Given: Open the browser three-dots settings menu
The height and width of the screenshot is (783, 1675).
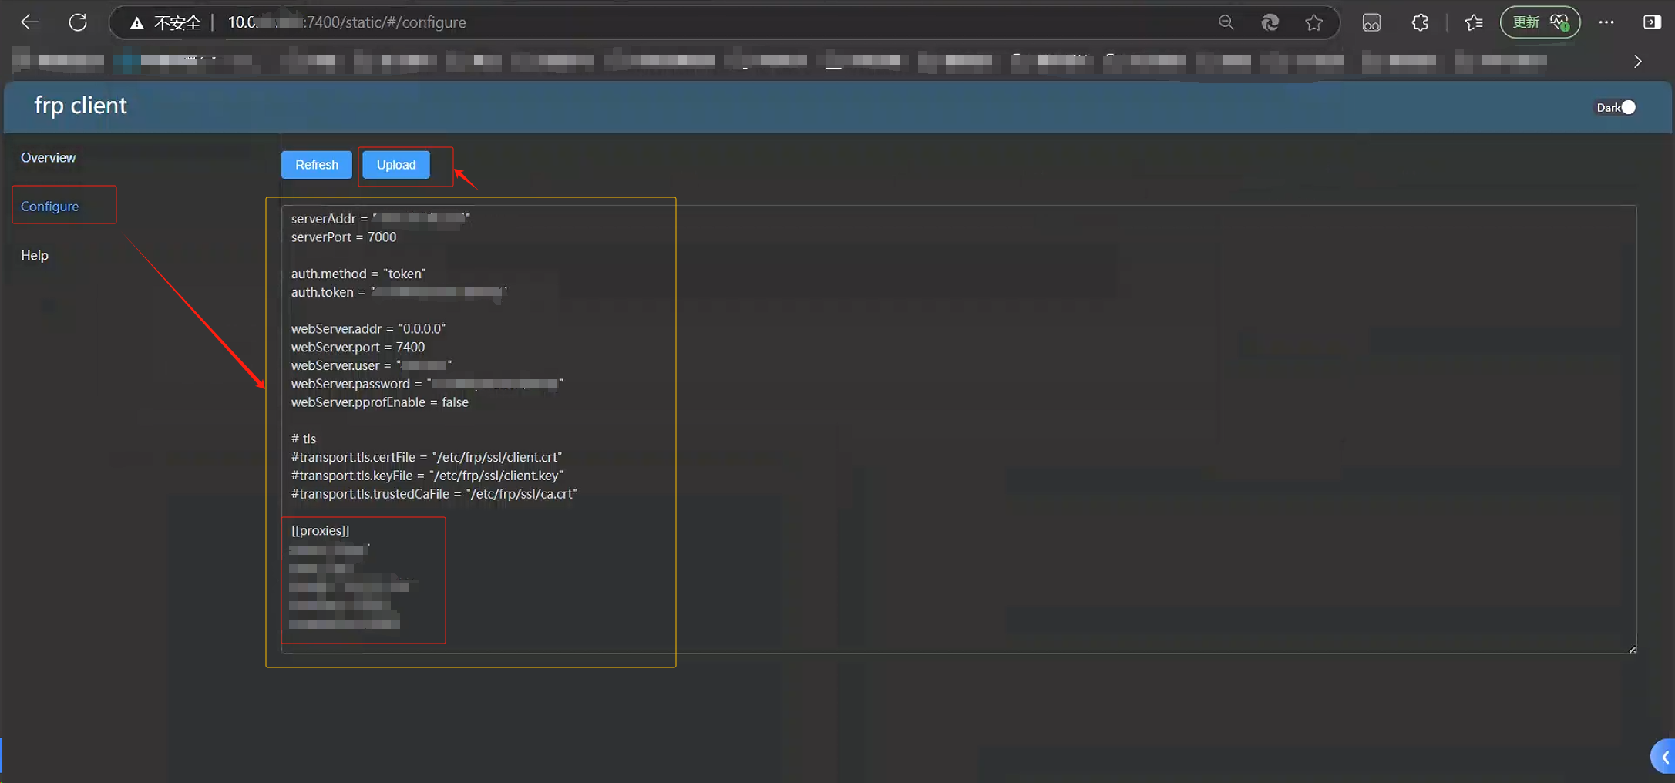Looking at the screenshot, I should [x=1606, y=22].
